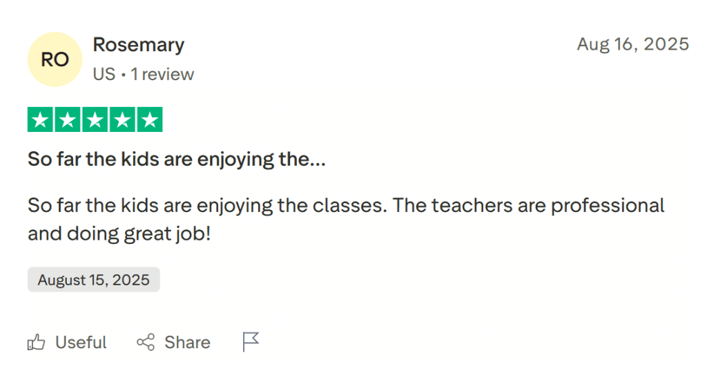Click the Aug 16, 2025 posted date
Screen dimensions: 707x382
632,44
